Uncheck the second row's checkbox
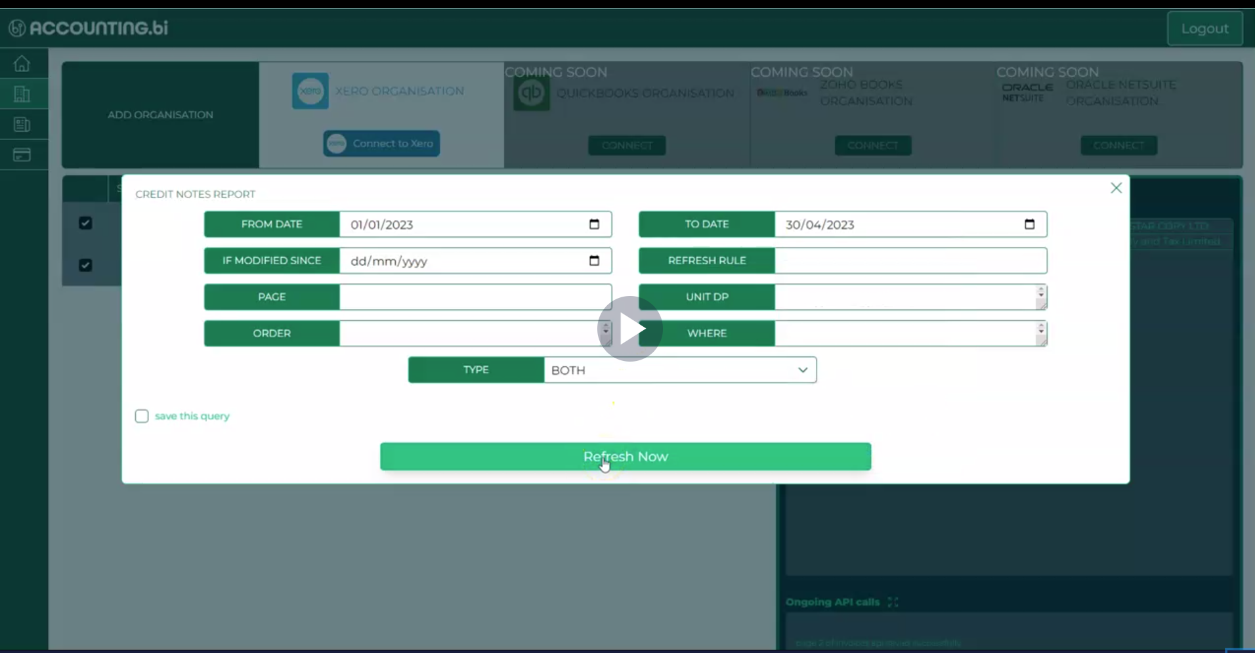The image size is (1255, 653). point(85,265)
